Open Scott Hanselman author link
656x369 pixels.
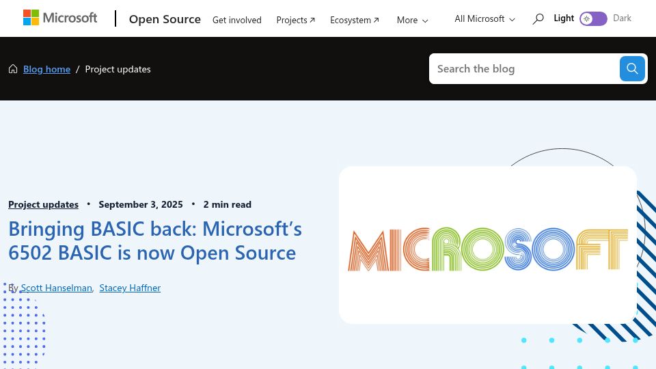click(x=57, y=288)
